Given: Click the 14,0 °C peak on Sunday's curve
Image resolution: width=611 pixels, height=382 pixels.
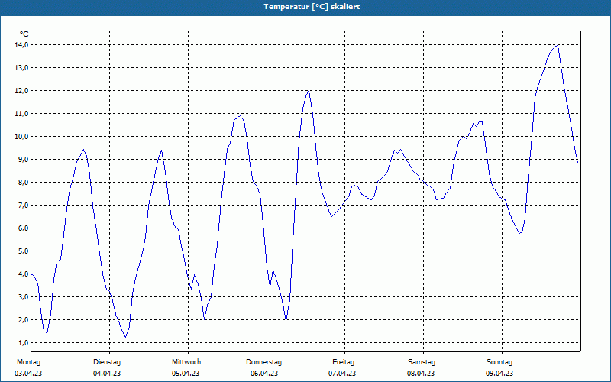Looking at the screenshot, I should point(558,45).
